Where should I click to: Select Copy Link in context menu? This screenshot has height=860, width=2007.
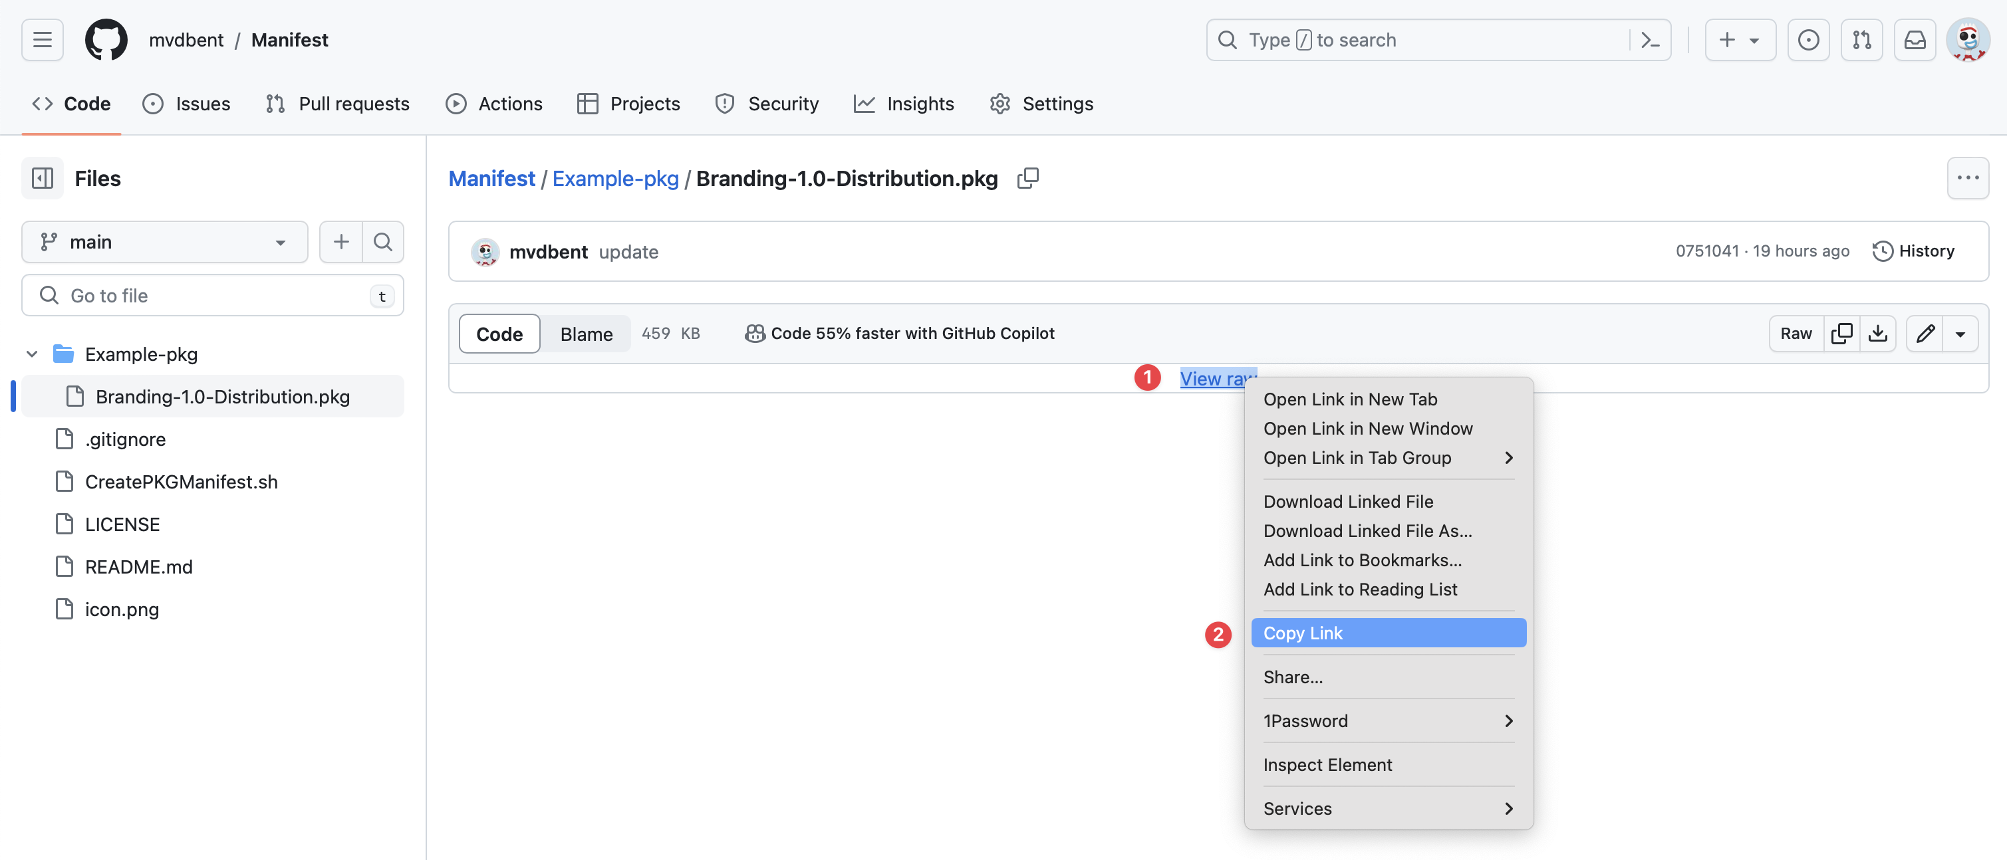tap(1389, 633)
